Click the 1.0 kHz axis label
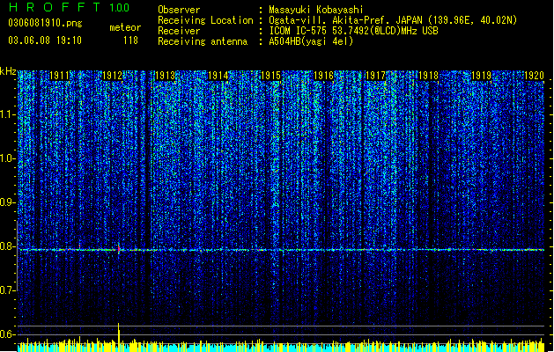Viewport: 554px width, 352px height. coord(8,158)
